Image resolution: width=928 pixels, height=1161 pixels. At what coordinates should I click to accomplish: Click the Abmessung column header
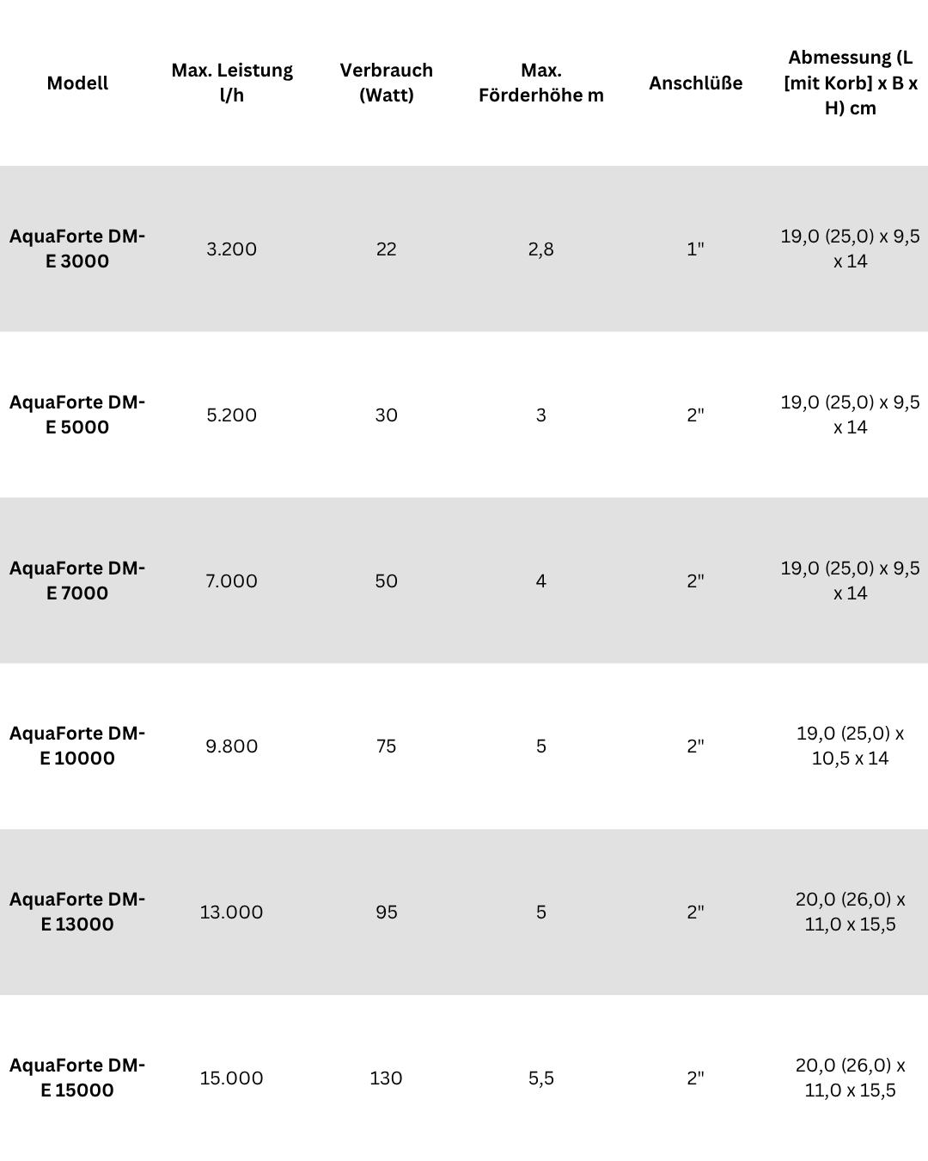point(851,83)
